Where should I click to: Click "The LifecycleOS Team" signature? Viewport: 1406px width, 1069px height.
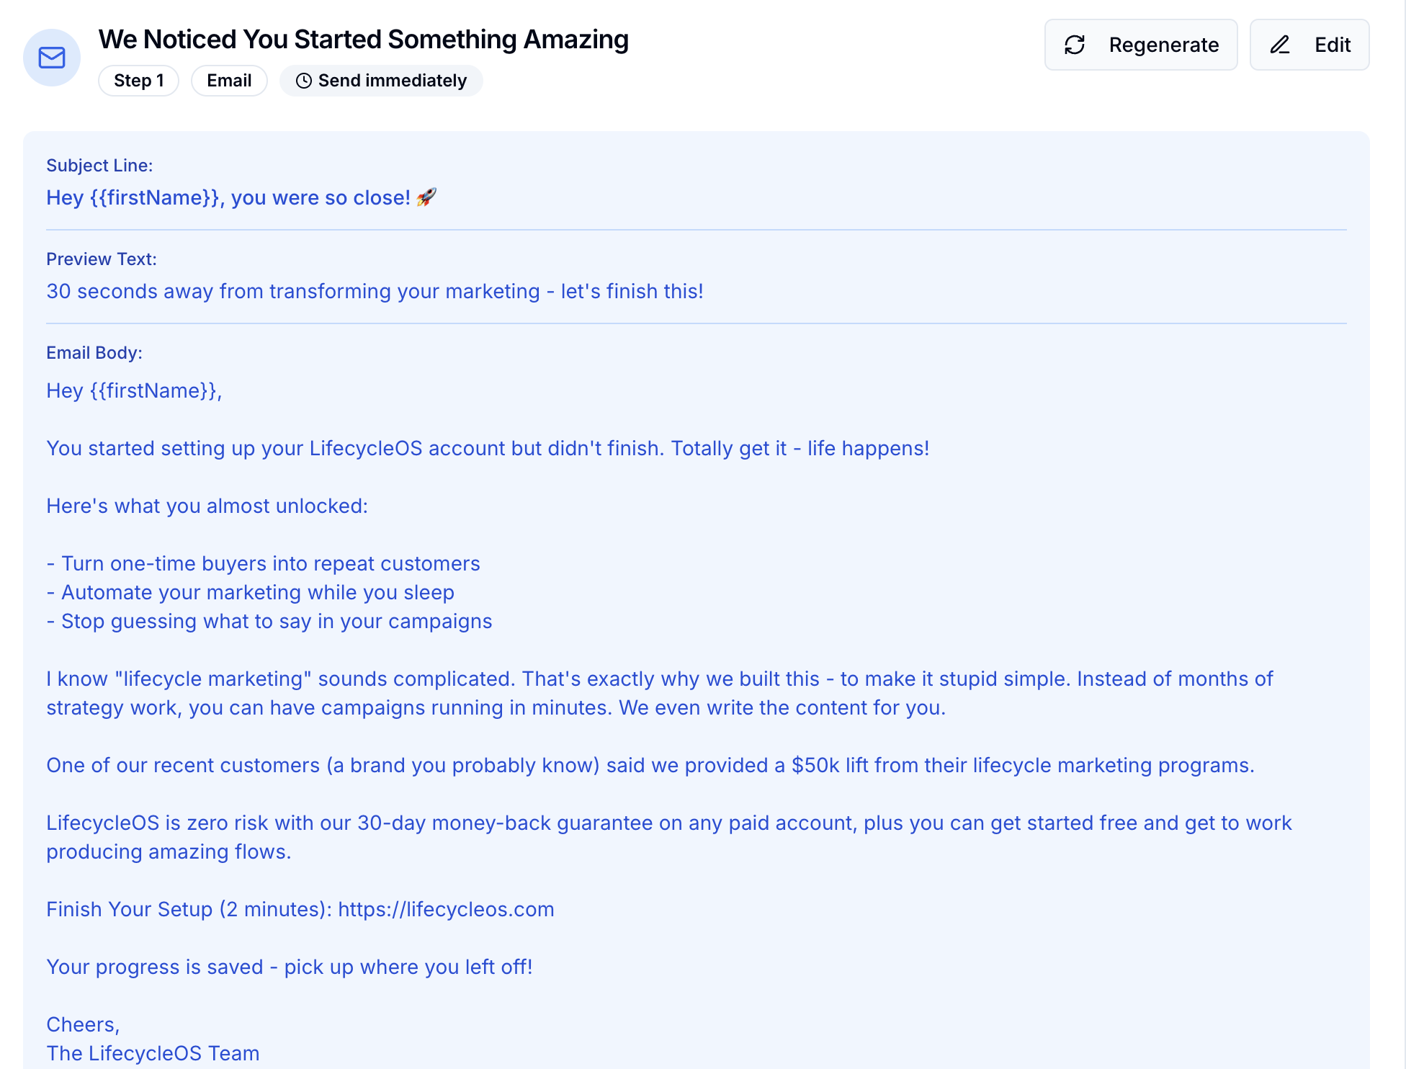(x=153, y=1053)
